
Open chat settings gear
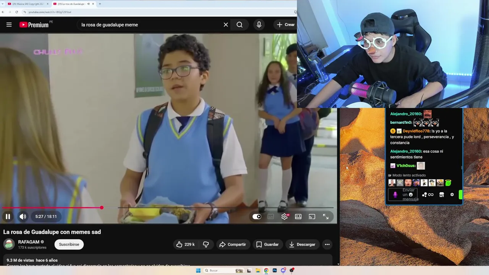(452, 195)
